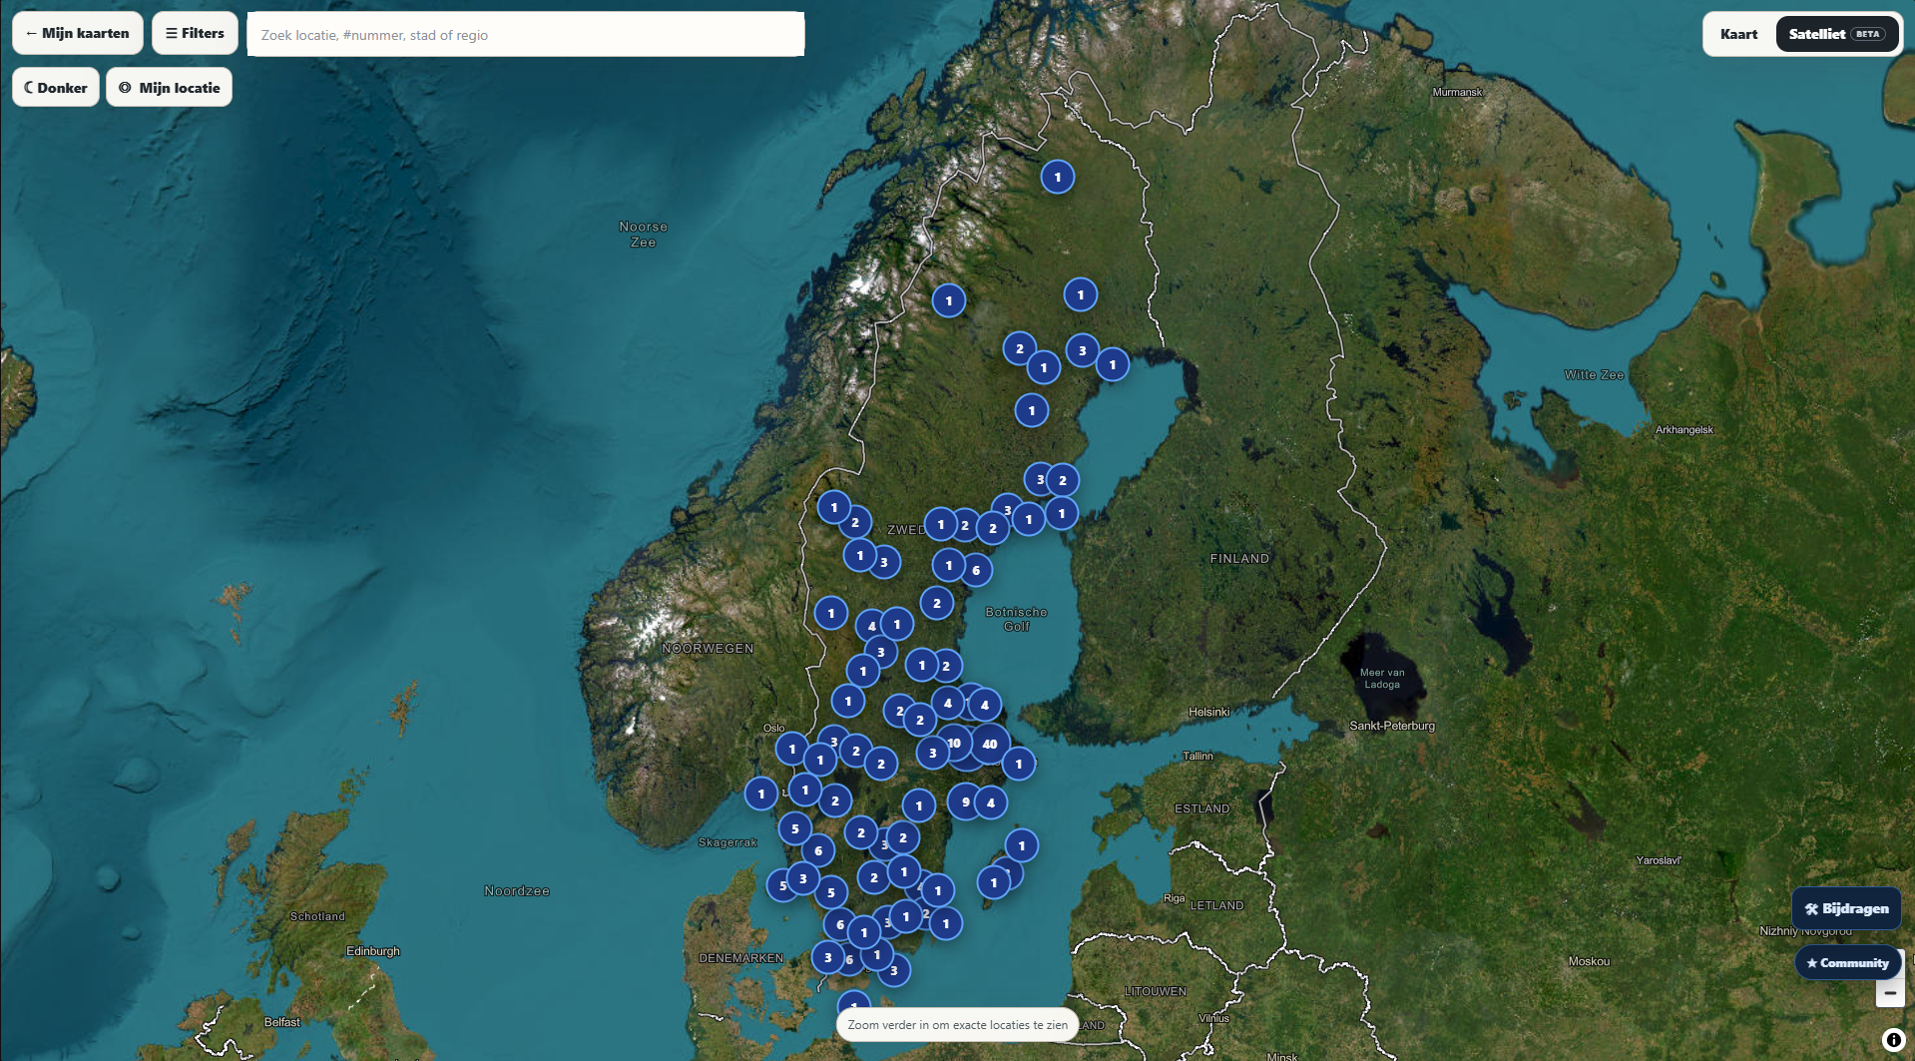The image size is (1915, 1061).
Task: Click the Riga map label
Action: click(1174, 898)
